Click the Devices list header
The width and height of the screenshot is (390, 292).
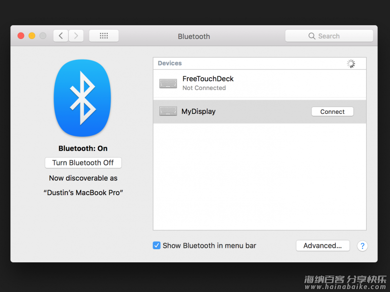point(260,63)
